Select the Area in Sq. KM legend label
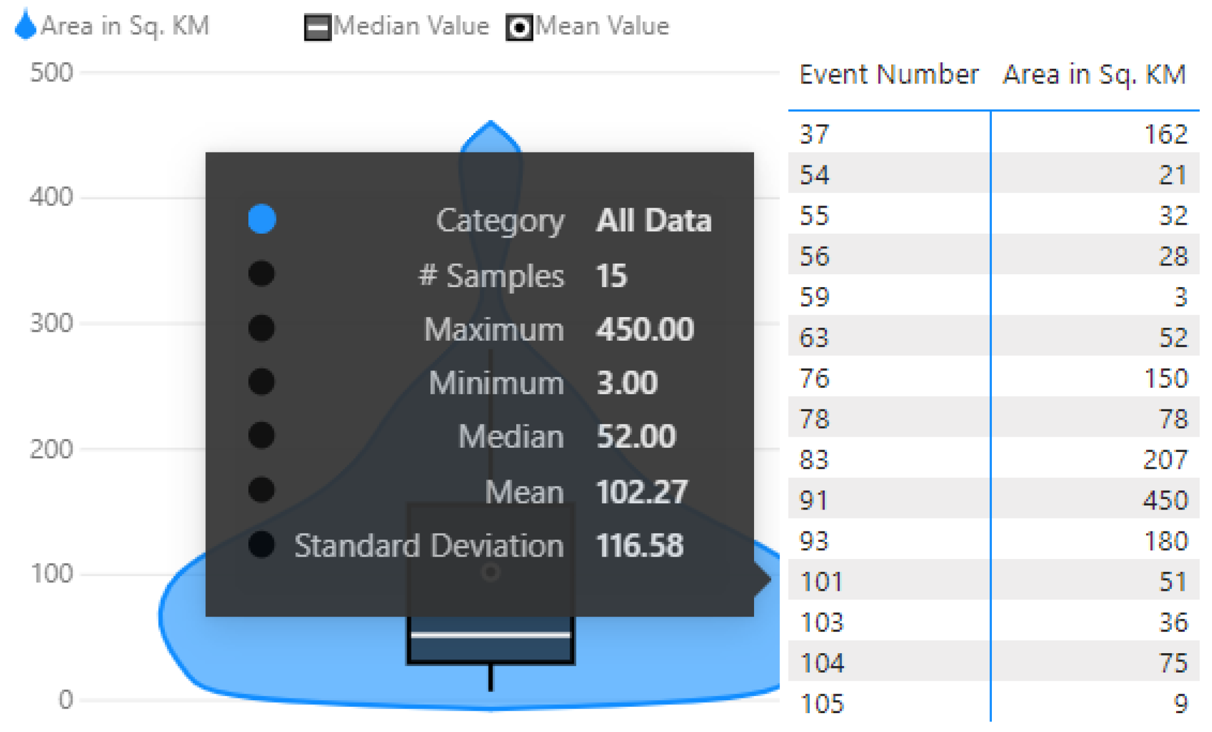1212x732 pixels. point(125,26)
